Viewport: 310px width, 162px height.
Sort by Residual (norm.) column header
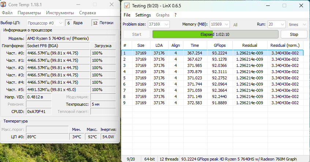coord(285,45)
